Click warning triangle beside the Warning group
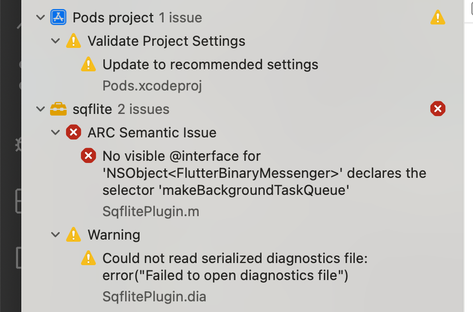This screenshot has height=312, width=473. [x=74, y=234]
